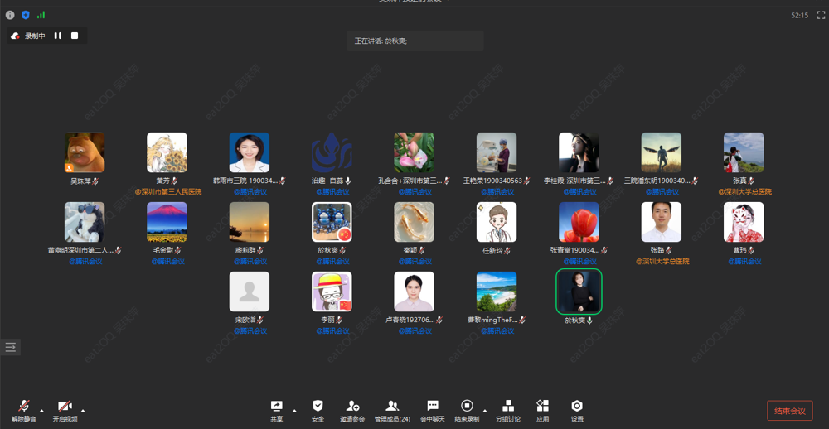Expand audio options arrow beside mute
This screenshot has height=429, width=829.
tap(41, 410)
